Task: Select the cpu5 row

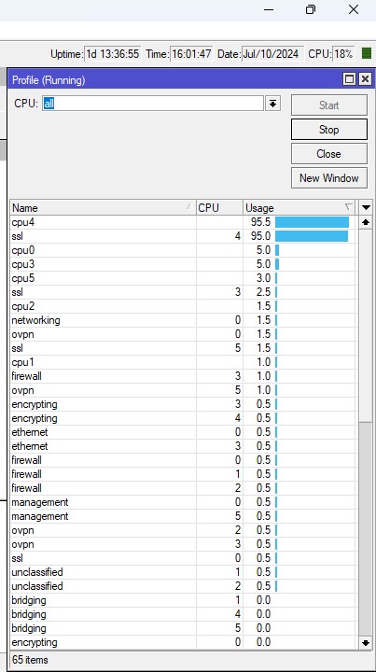Action: coord(183,278)
